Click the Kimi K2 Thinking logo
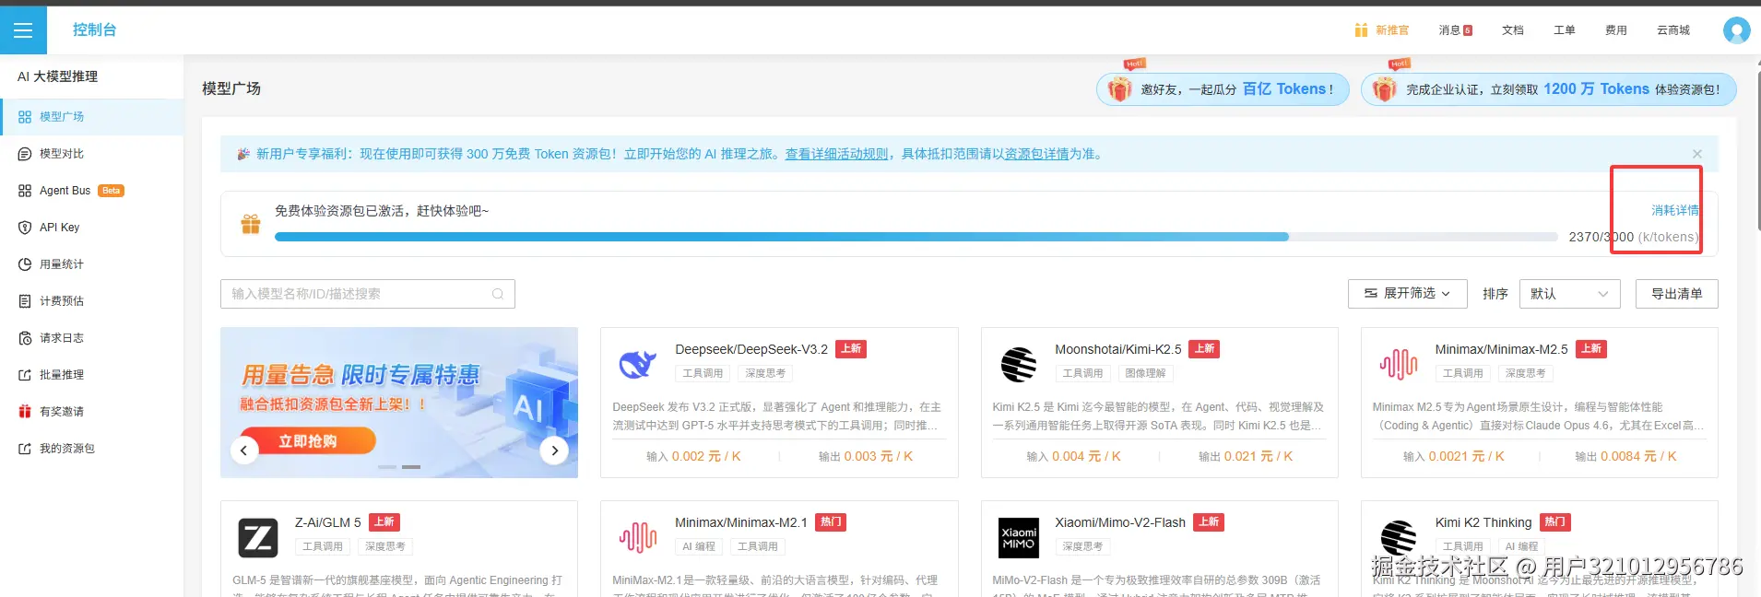This screenshot has width=1761, height=597. (x=1399, y=538)
